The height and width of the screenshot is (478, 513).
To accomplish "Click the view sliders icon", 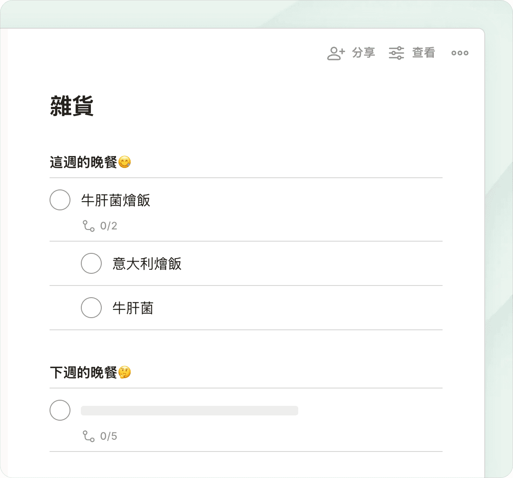I will pyautogui.click(x=396, y=53).
